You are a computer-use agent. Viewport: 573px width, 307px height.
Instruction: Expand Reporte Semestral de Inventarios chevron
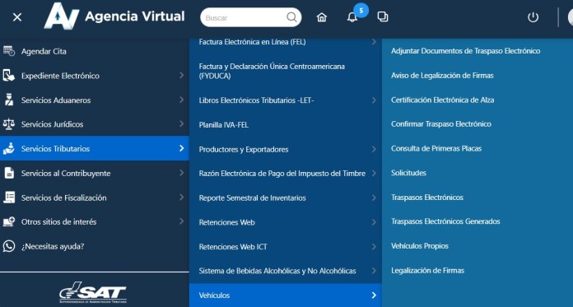point(374,198)
